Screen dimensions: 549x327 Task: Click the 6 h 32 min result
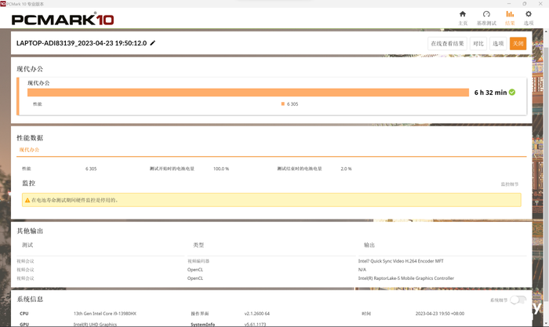pyautogui.click(x=490, y=93)
